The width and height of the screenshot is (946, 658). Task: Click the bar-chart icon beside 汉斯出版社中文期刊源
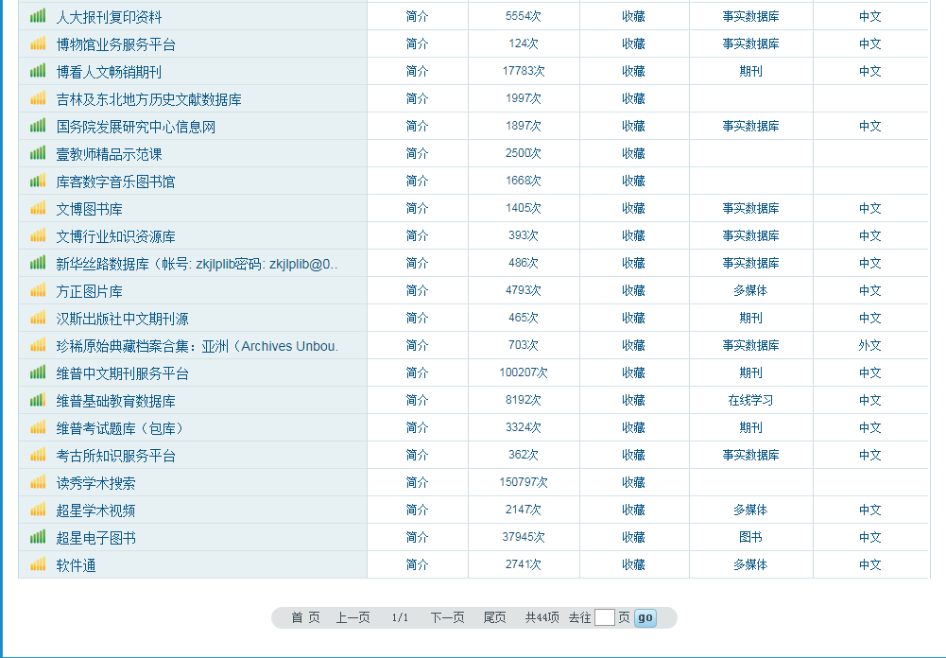coord(38,318)
